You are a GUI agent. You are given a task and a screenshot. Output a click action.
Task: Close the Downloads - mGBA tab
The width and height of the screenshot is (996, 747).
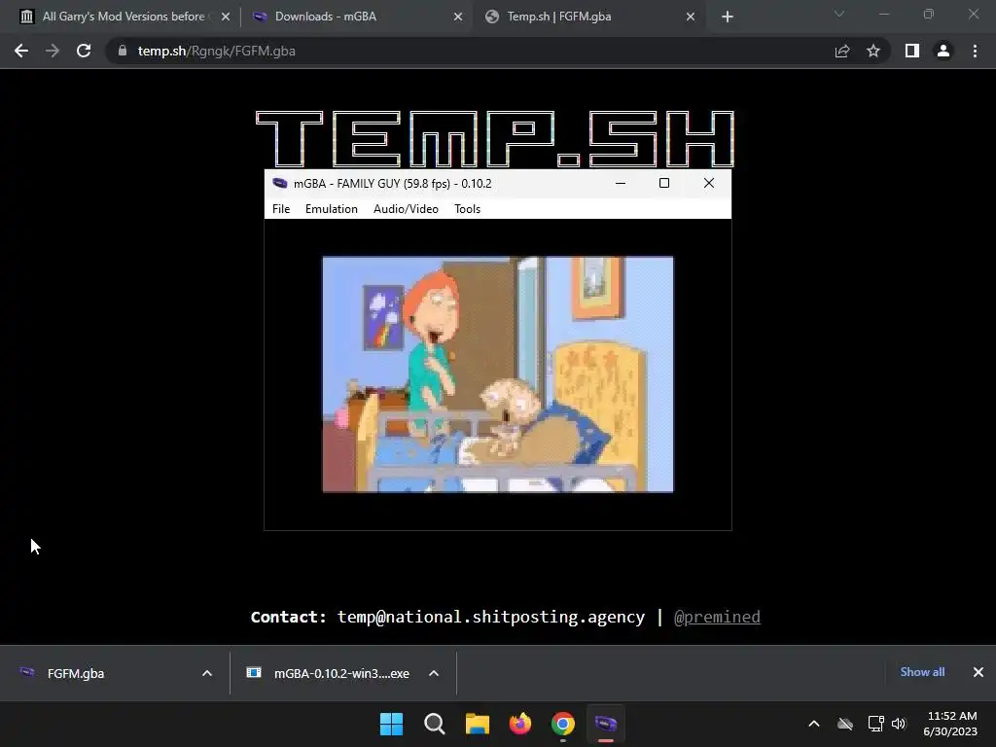coord(458,18)
